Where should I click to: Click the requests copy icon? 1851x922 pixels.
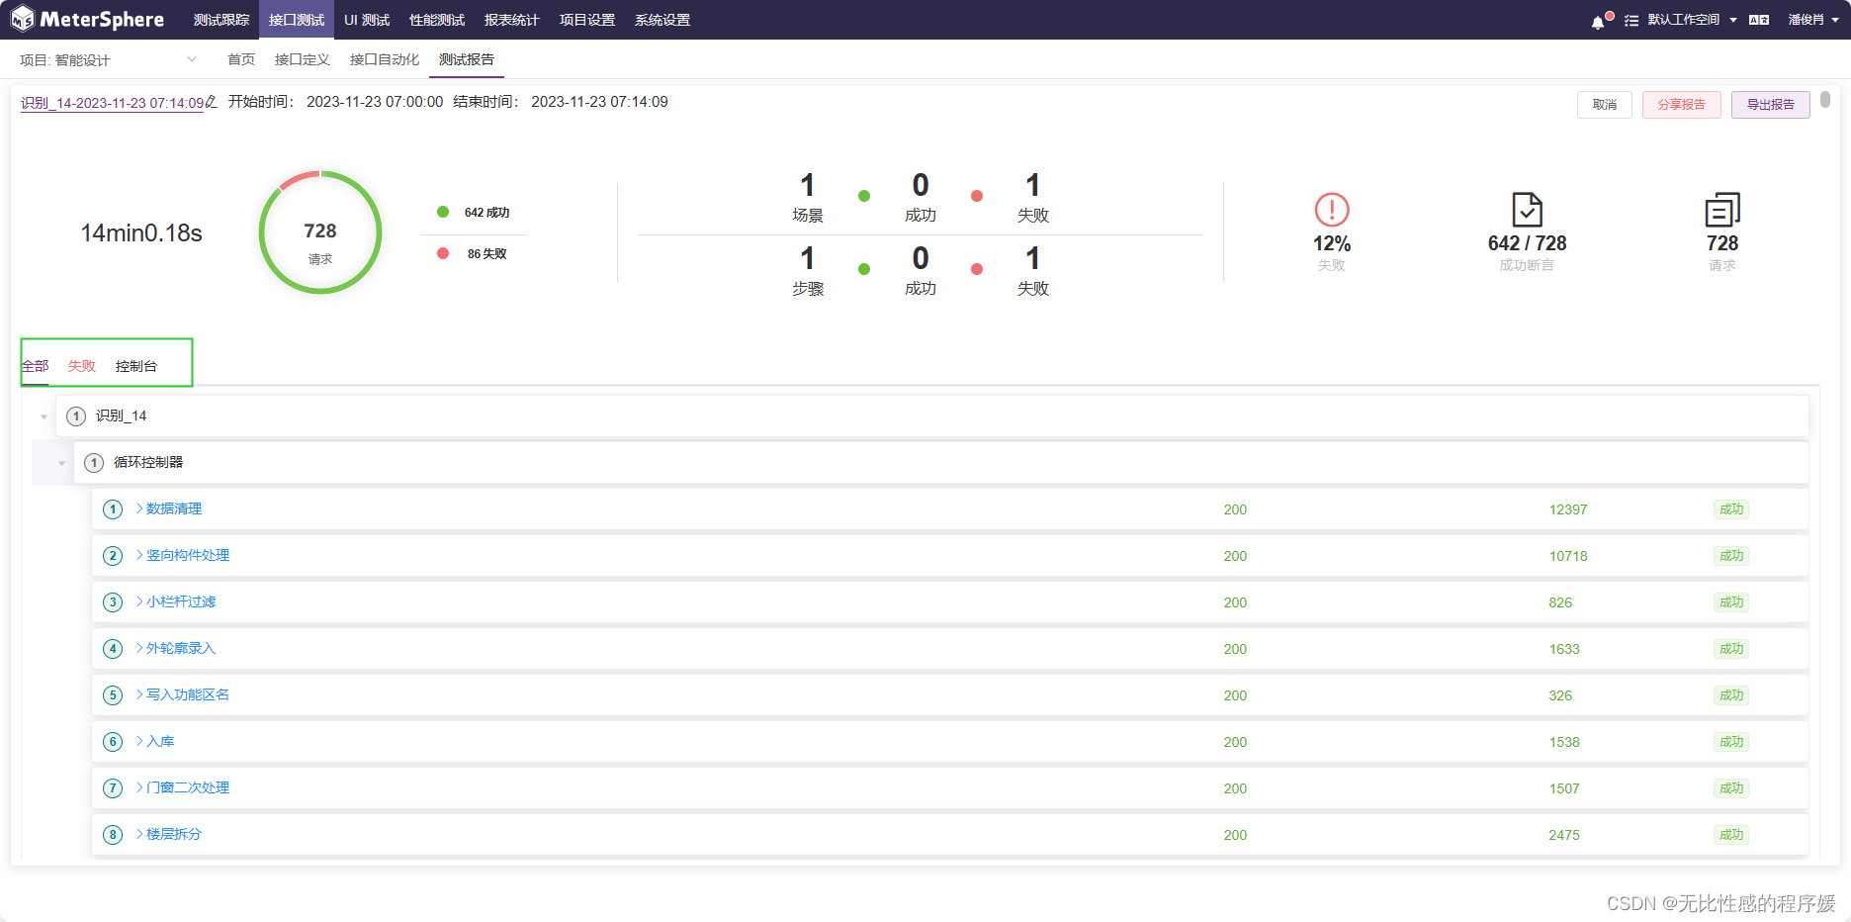click(1722, 210)
